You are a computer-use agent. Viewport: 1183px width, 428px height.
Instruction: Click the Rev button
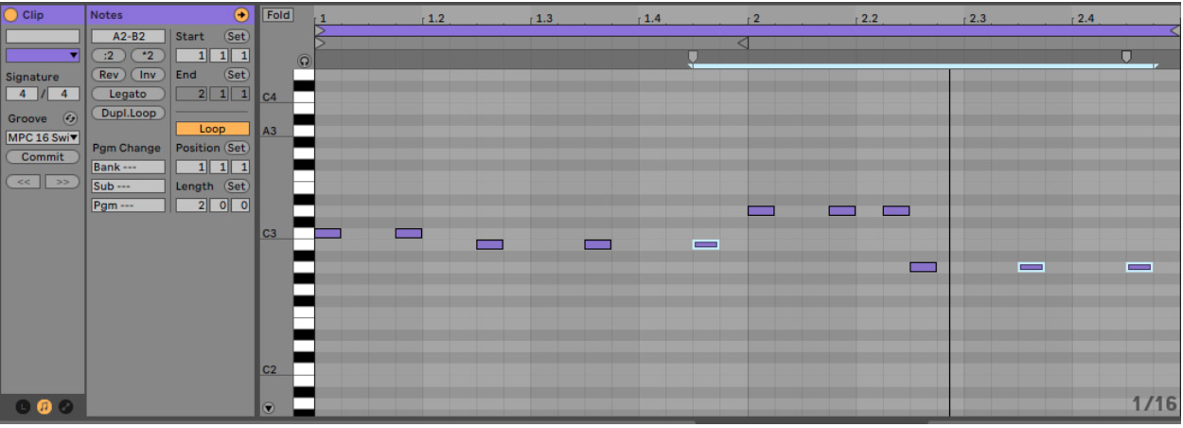tap(109, 75)
